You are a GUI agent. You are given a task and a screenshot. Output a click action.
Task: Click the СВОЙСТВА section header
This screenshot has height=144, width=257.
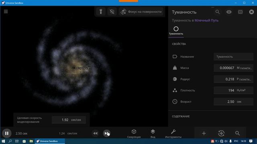tap(179, 44)
